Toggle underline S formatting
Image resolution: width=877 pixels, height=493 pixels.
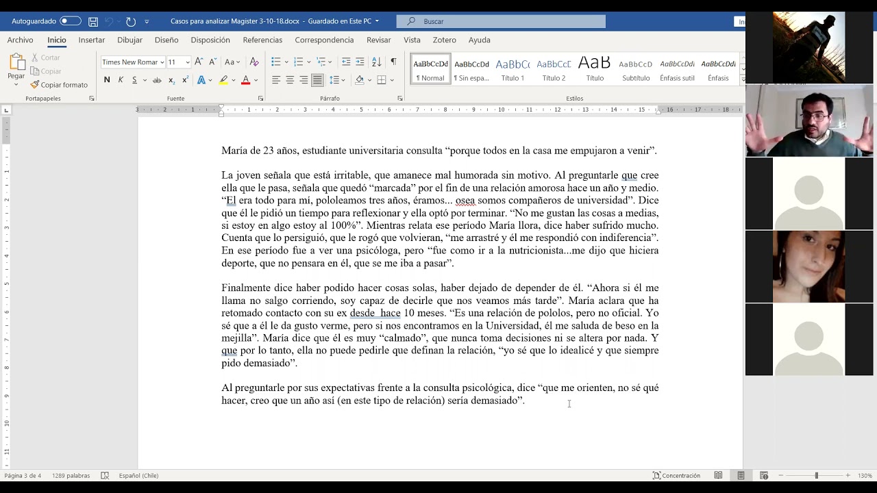[x=134, y=80]
